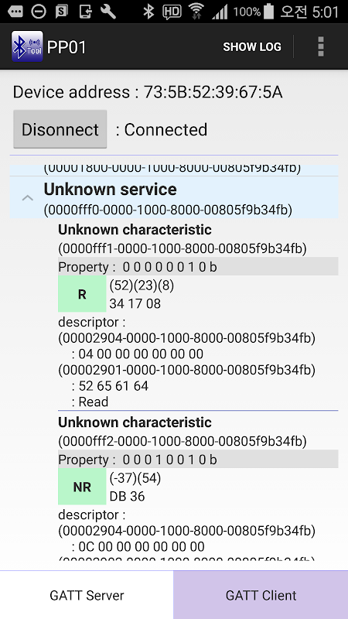348x619 pixels.
Task: Collapse the Unknown service chevron
Action: [27, 198]
